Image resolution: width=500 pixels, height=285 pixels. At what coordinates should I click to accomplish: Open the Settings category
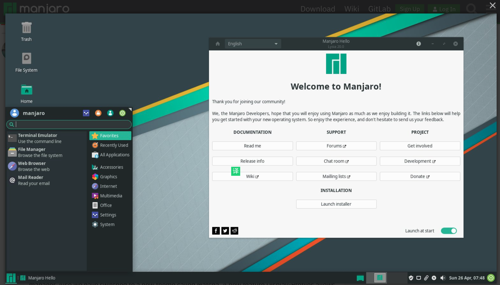(x=110, y=215)
